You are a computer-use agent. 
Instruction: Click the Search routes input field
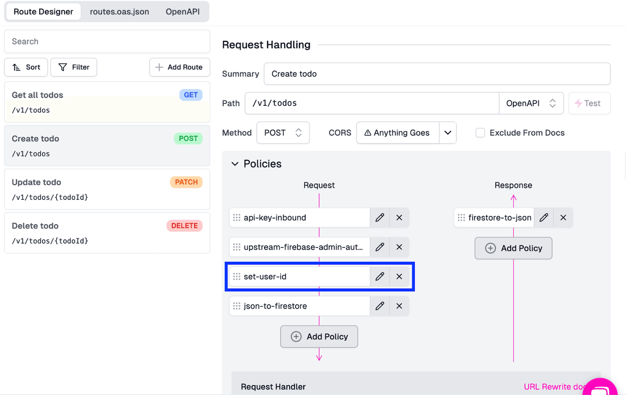point(107,41)
